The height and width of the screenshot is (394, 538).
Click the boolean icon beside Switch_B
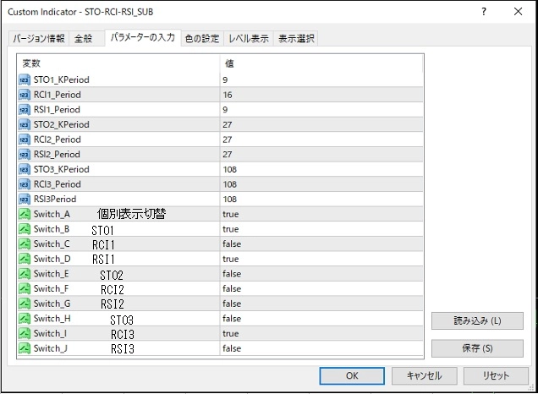[25, 229]
